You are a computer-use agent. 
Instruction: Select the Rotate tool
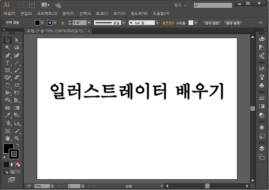pyautogui.click(x=7, y=85)
